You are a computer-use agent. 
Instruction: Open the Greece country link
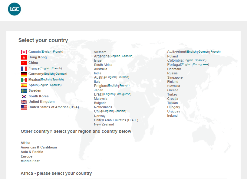pyautogui.click(x=173, y=90)
